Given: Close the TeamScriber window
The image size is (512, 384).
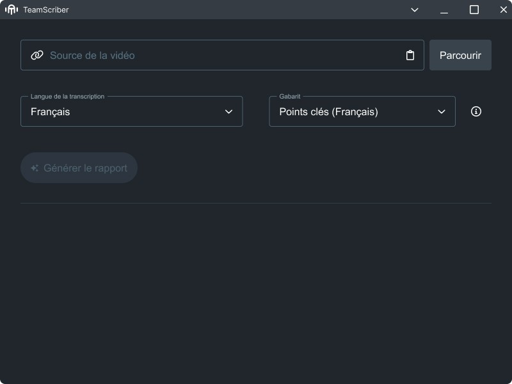Looking at the screenshot, I should (x=503, y=10).
